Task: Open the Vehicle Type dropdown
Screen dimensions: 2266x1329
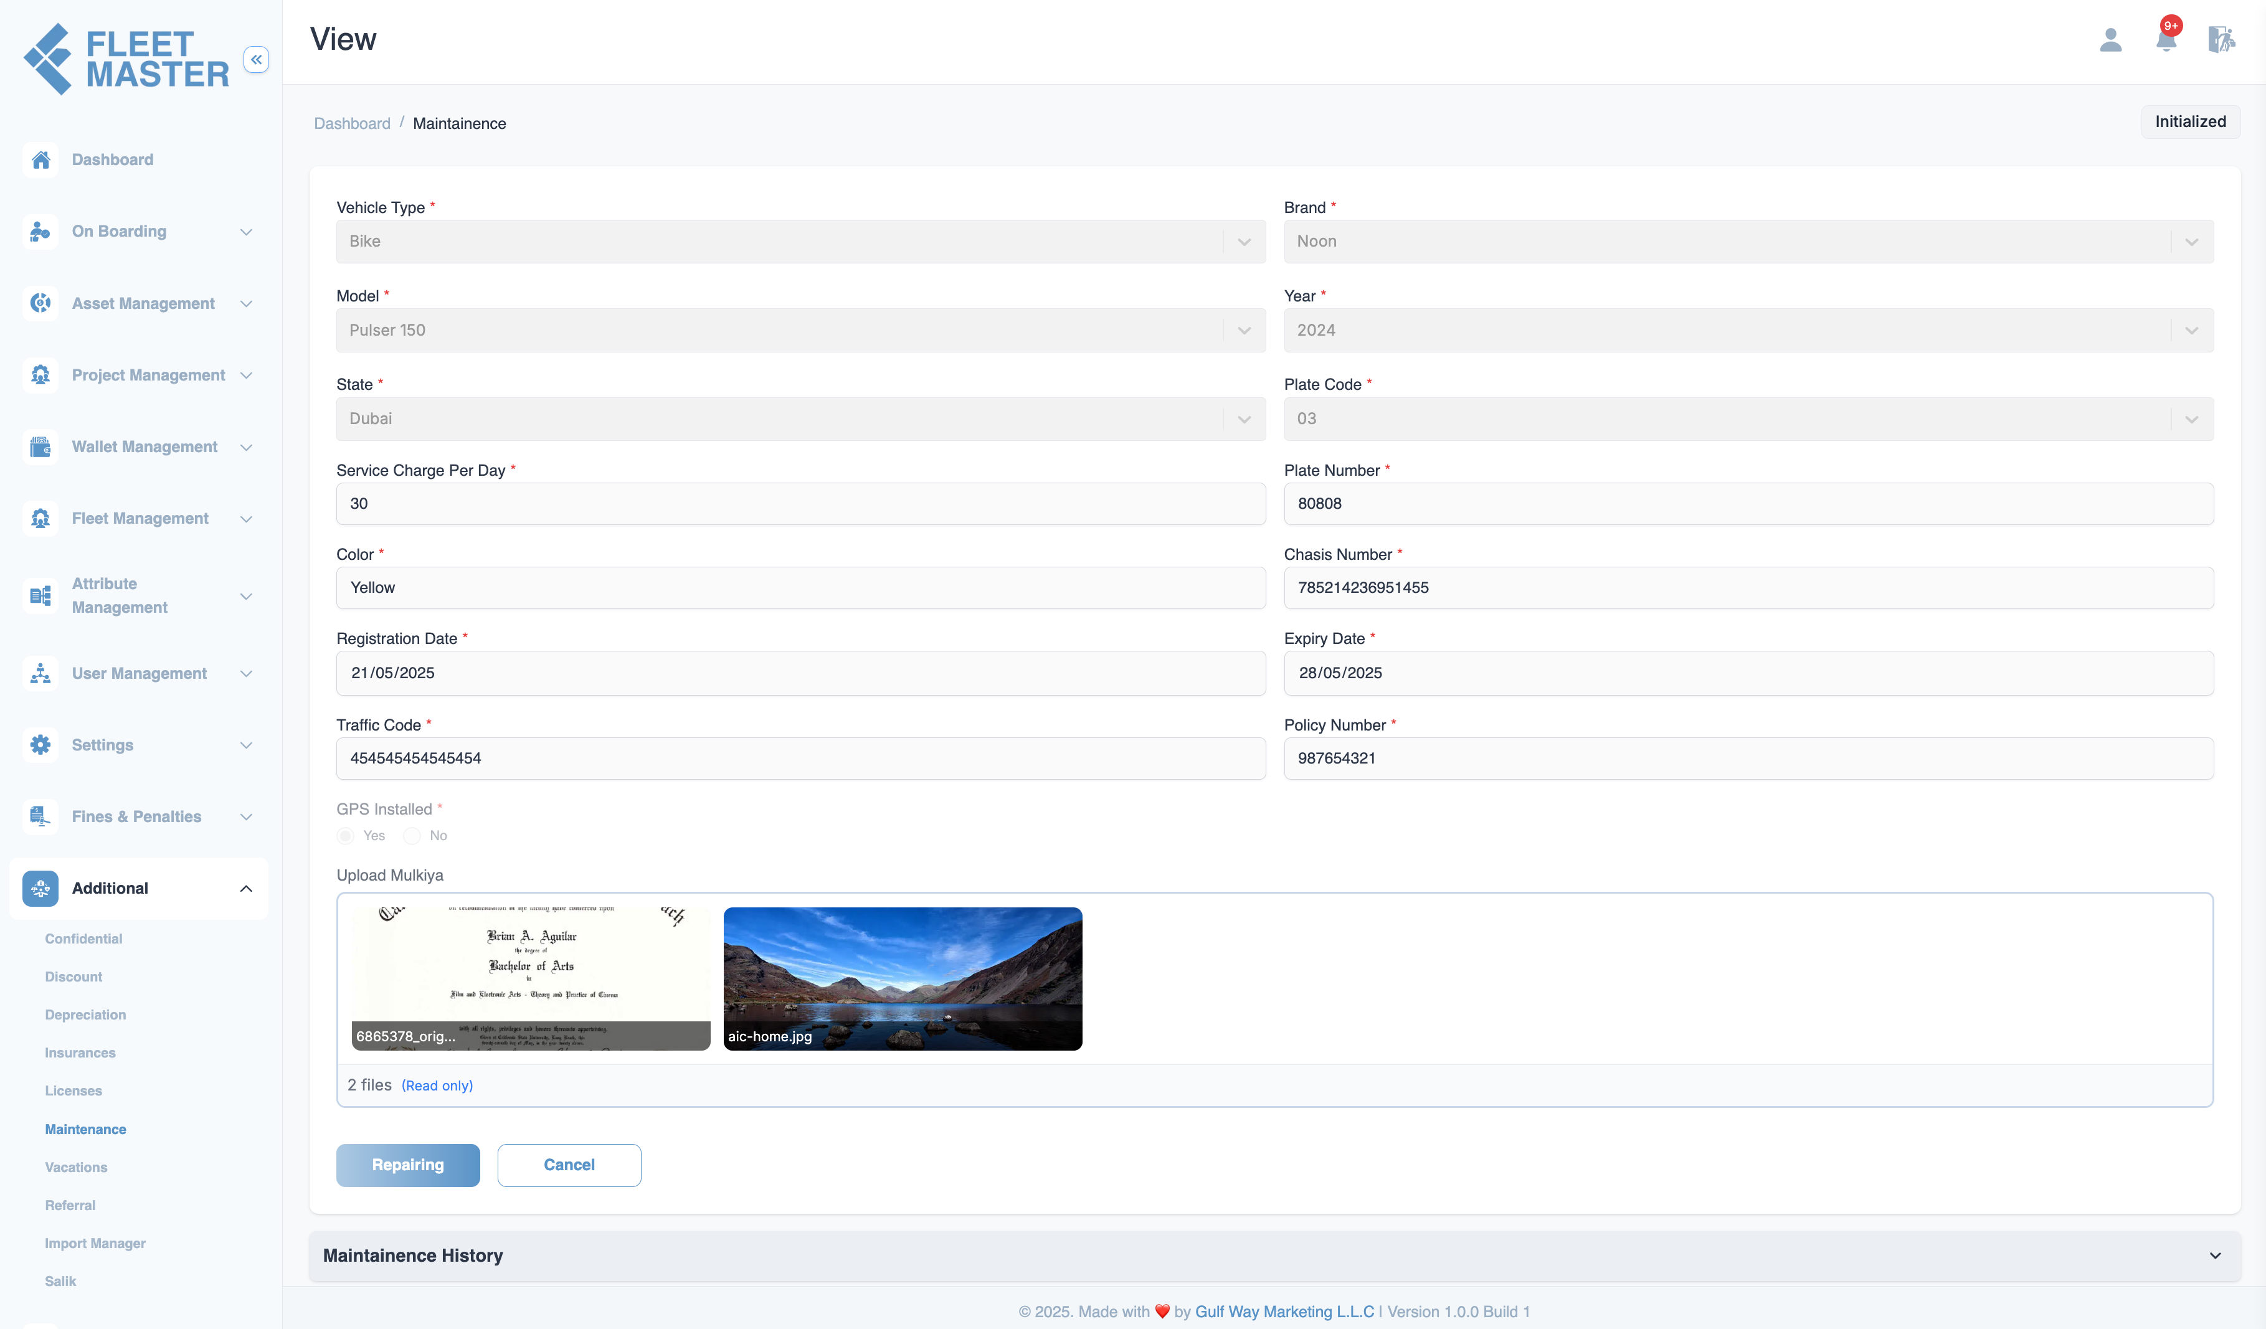Action: click(x=800, y=241)
